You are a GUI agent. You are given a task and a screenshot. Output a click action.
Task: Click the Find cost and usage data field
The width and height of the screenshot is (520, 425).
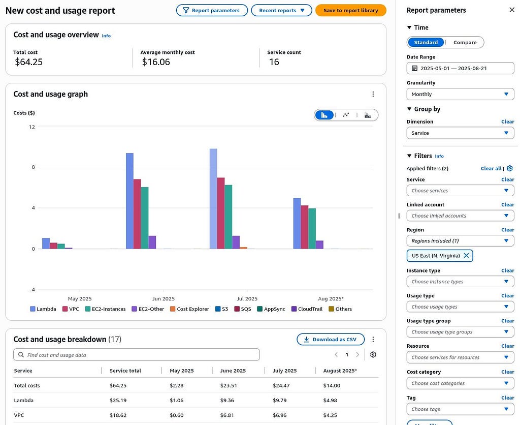tap(136, 355)
